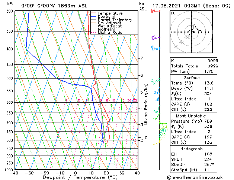Click the Dewpoint / Temperature axis title

point(80,177)
